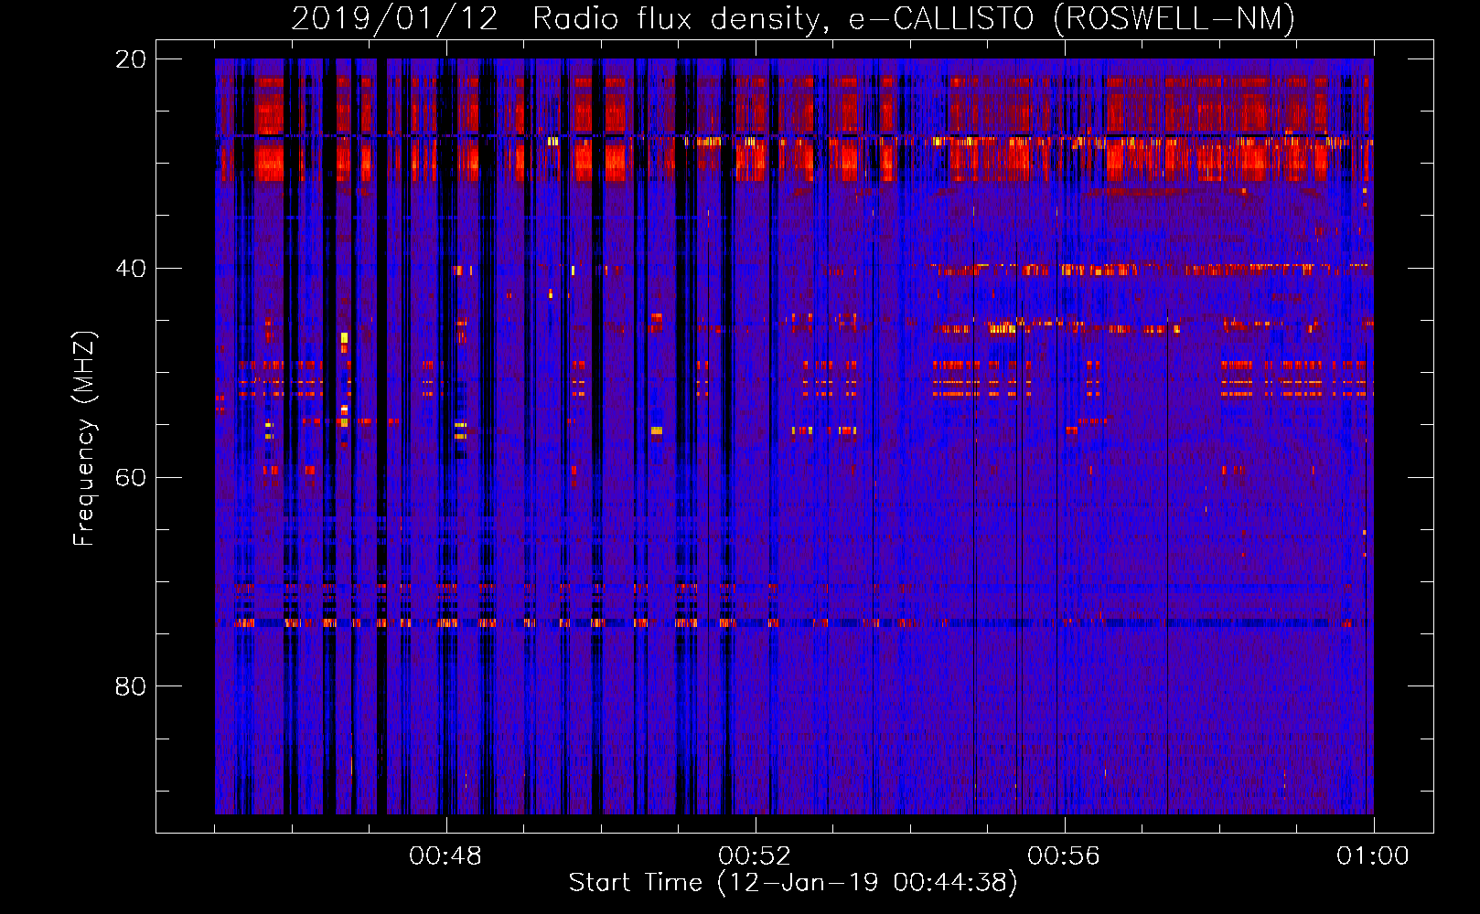Click the '01:00' time tick label
The width and height of the screenshot is (1480, 914).
[1373, 856]
